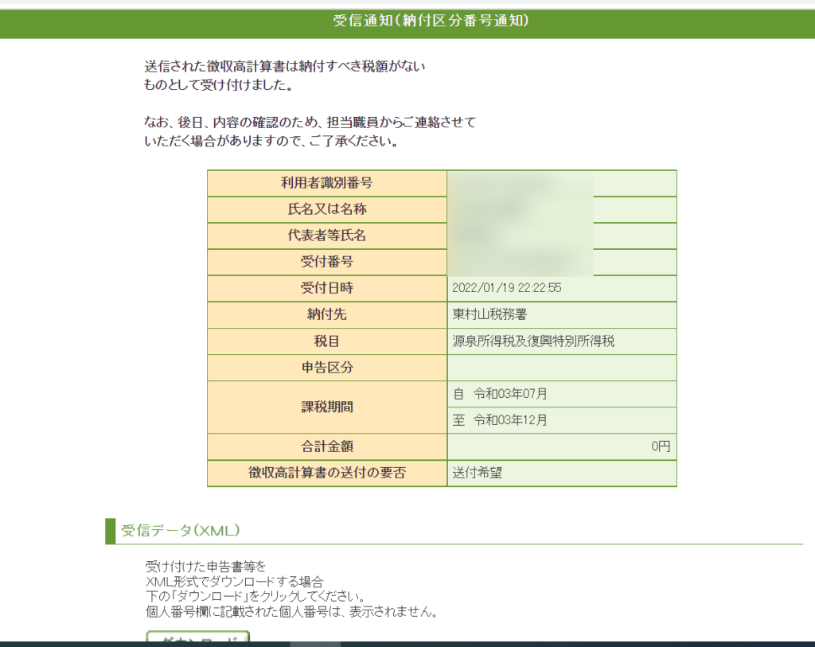
Task: Click the 源泉所得税及復興特別所得税 tax item value
Action: click(533, 341)
